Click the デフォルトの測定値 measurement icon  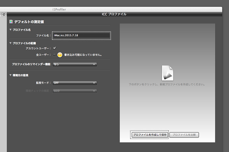click(11, 22)
